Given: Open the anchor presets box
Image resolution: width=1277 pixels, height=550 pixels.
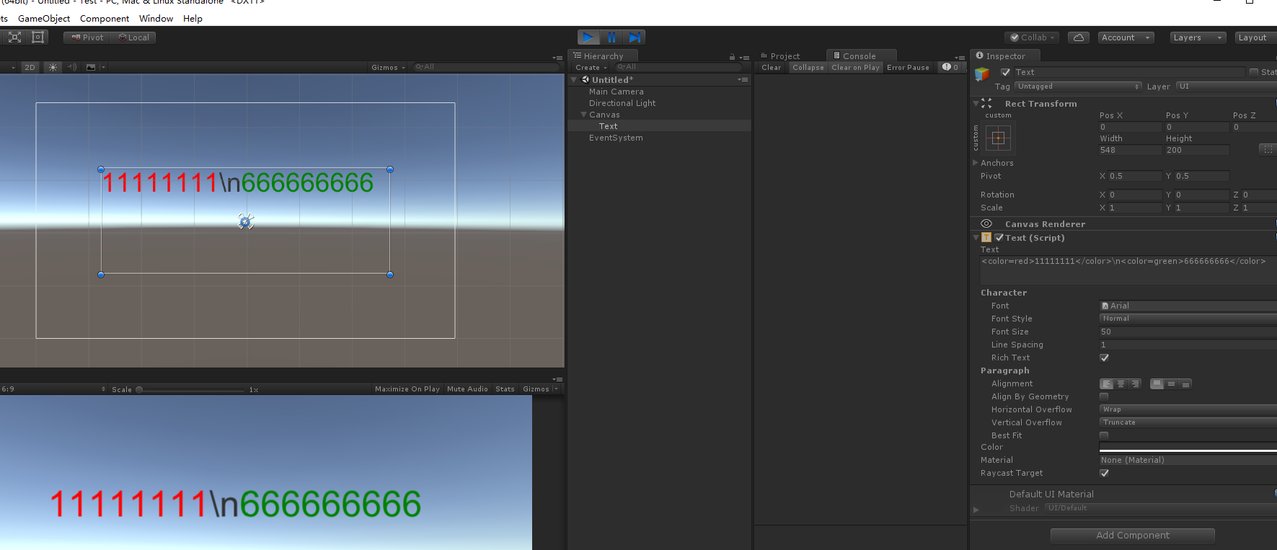Looking at the screenshot, I should point(999,138).
